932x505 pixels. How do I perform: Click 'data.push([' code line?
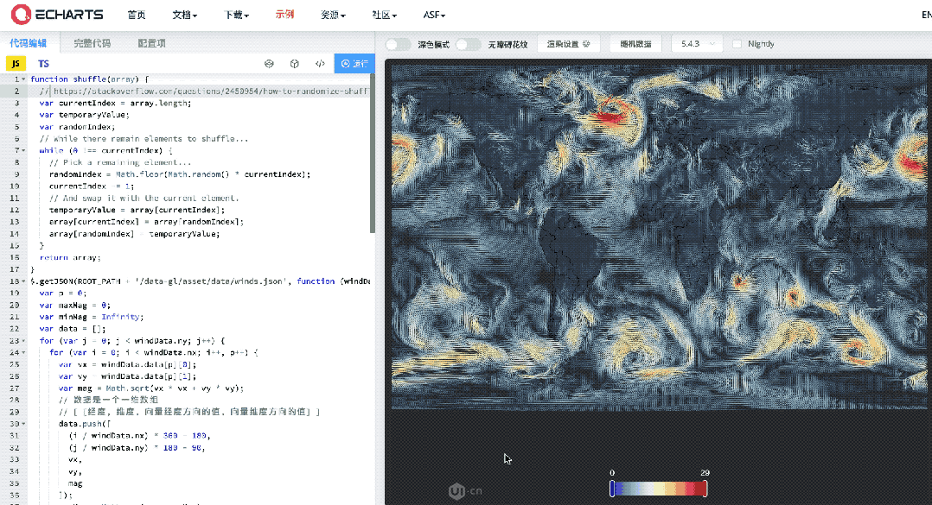coord(85,424)
